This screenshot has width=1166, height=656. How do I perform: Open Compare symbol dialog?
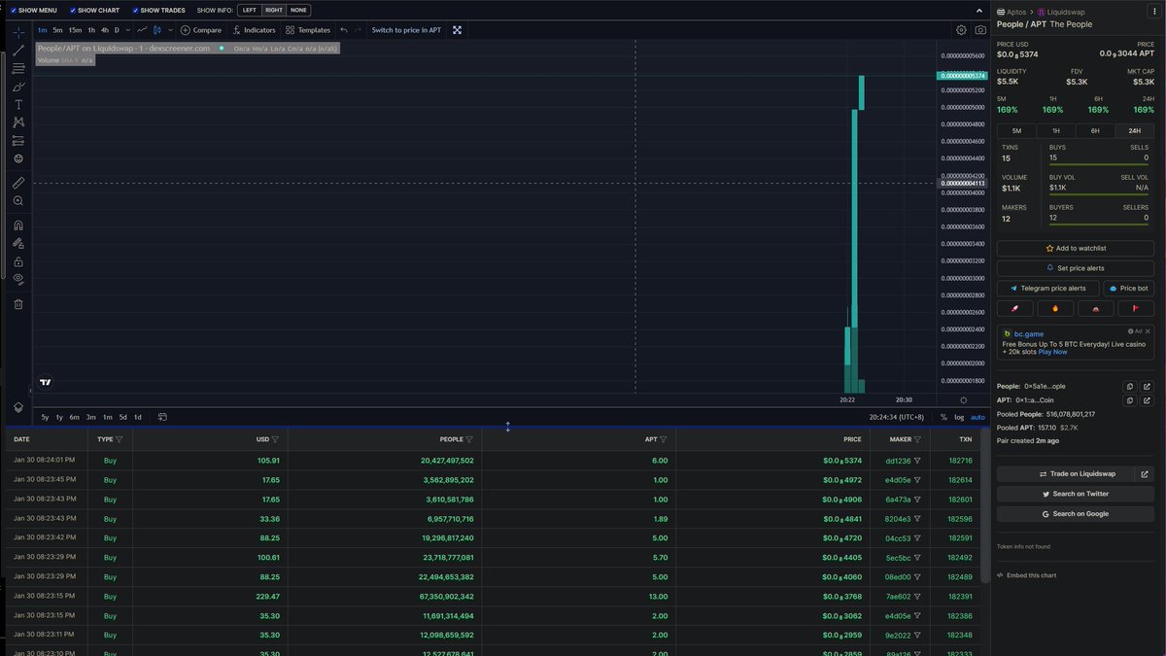tap(201, 30)
